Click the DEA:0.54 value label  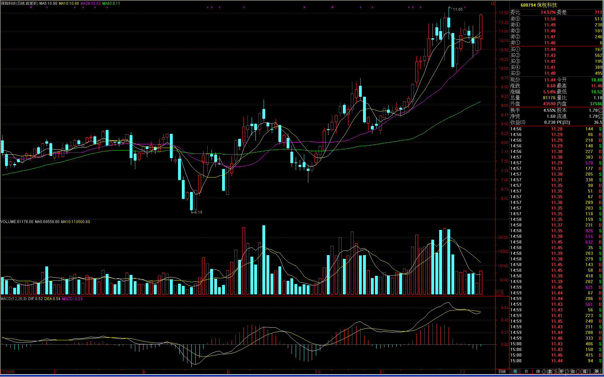(x=52, y=299)
